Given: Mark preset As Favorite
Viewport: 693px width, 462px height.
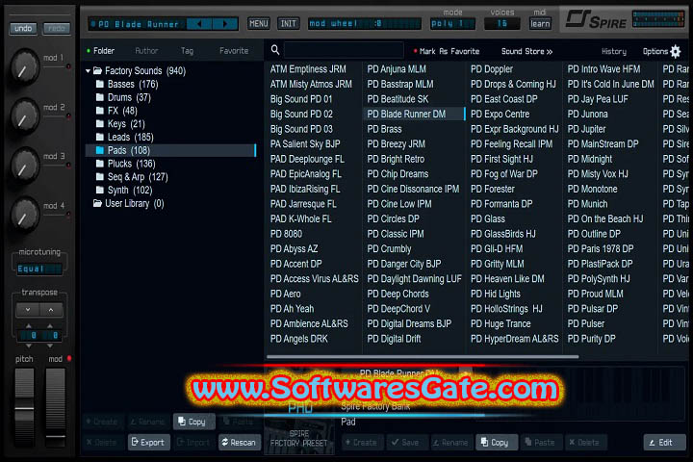Looking at the screenshot, I should click(x=447, y=51).
